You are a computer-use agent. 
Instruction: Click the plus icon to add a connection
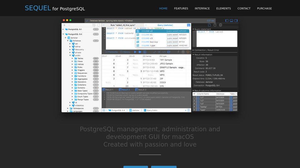point(64,25)
